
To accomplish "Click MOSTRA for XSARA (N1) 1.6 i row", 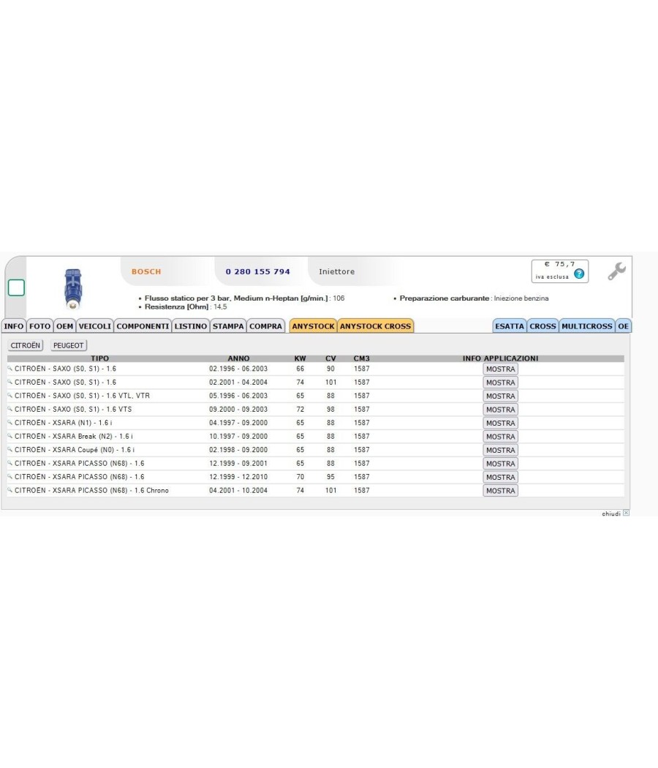I will coord(500,423).
